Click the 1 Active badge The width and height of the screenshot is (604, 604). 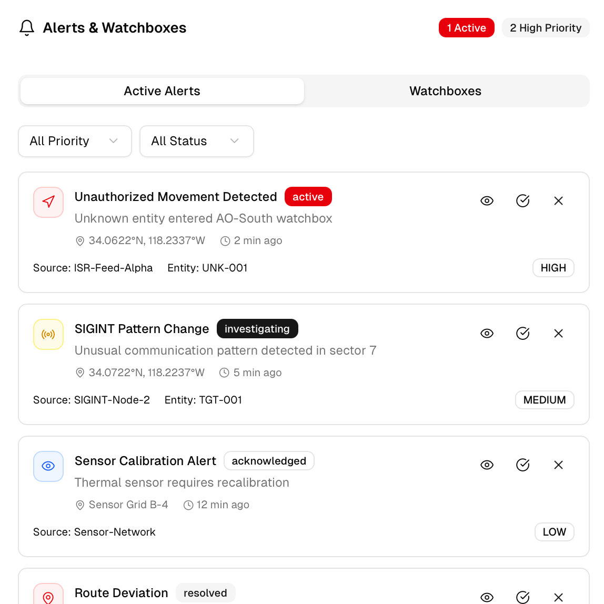click(x=466, y=28)
